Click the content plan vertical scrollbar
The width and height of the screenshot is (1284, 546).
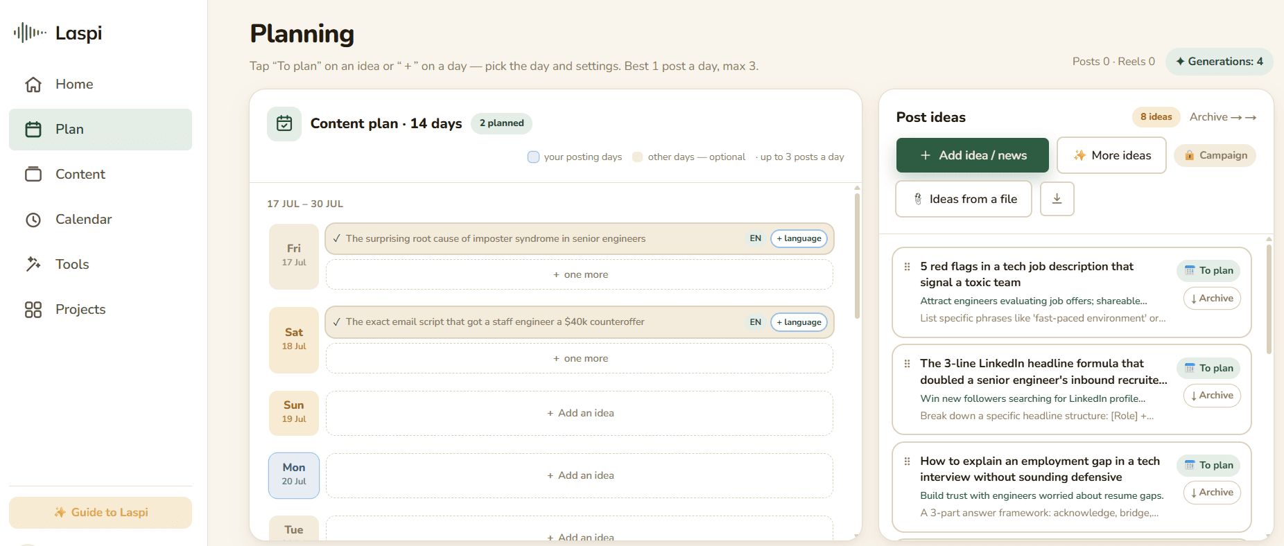click(858, 255)
